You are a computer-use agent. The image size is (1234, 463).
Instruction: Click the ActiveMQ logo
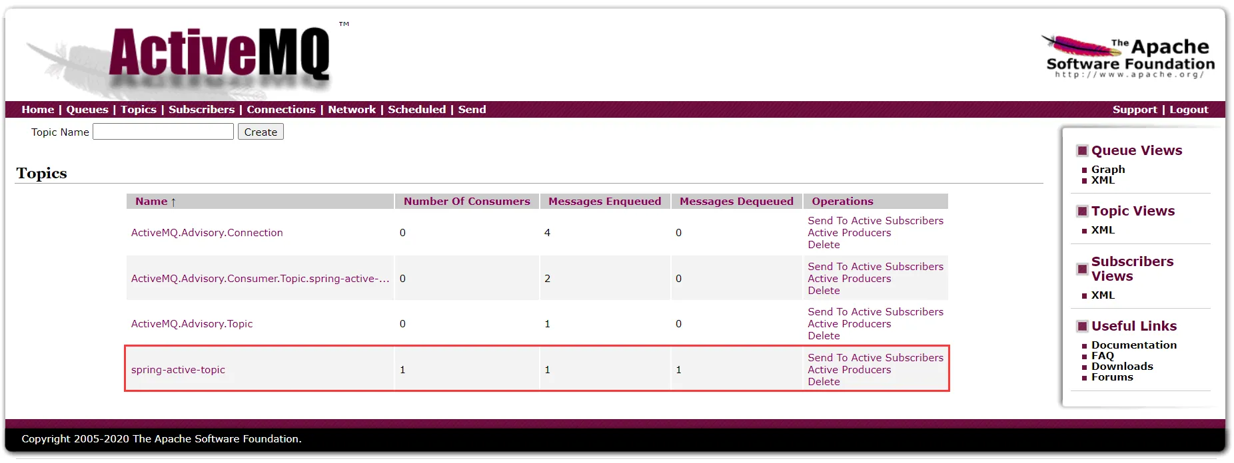pos(219,55)
